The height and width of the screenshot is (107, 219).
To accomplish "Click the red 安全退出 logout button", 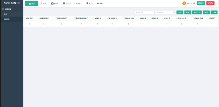I will [x=210, y=3].
